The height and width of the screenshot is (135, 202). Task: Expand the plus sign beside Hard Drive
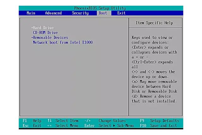[32, 28]
